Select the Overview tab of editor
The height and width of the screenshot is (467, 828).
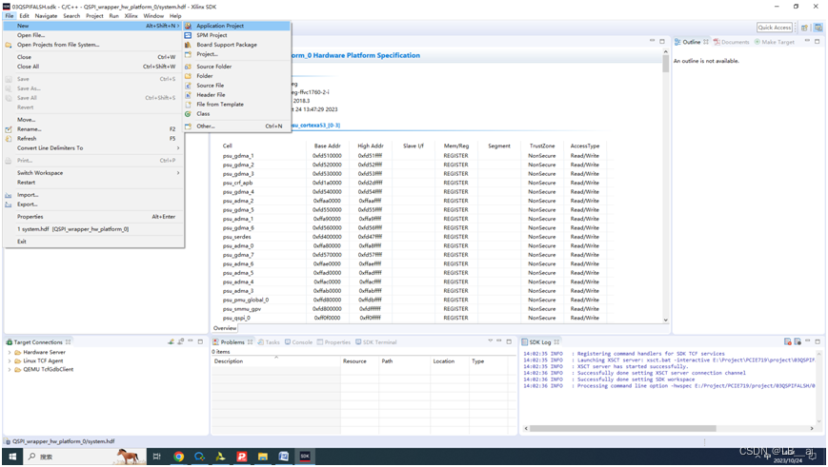coord(225,328)
